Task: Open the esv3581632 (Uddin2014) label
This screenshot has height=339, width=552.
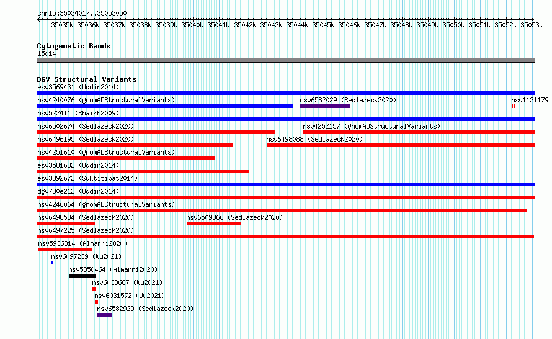Action: pyautogui.click(x=78, y=165)
